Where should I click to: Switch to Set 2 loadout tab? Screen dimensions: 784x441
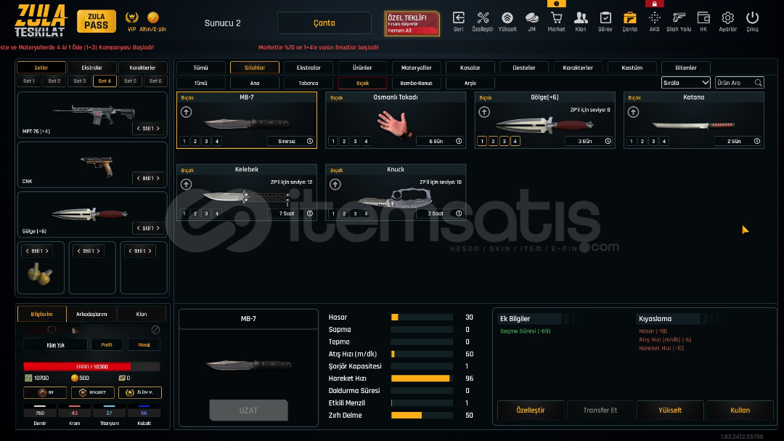click(x=54, y=81)
